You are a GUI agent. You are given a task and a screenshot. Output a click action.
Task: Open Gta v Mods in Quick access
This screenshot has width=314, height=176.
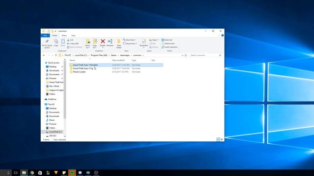tap(54, 86)
